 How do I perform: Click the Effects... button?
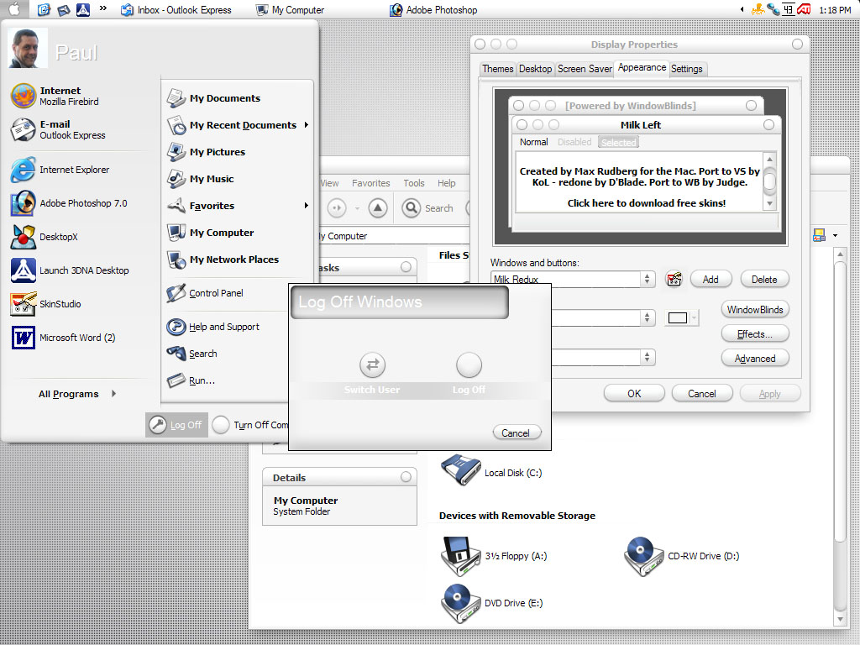[755, 333]
